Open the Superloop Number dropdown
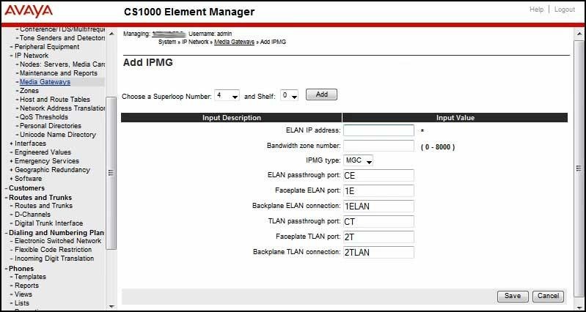586x312 pixels. [227, 96]
